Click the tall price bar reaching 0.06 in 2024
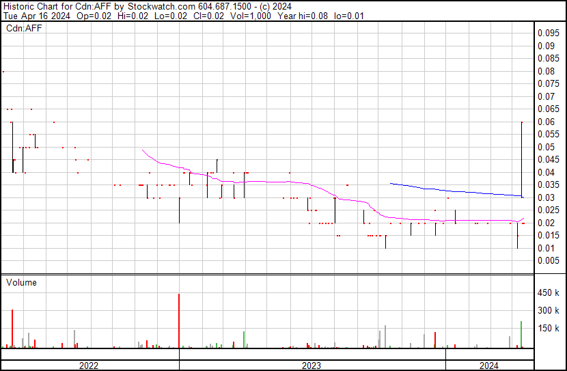Image resolution: width=567 pixels, height=371 pixels. 522,160
